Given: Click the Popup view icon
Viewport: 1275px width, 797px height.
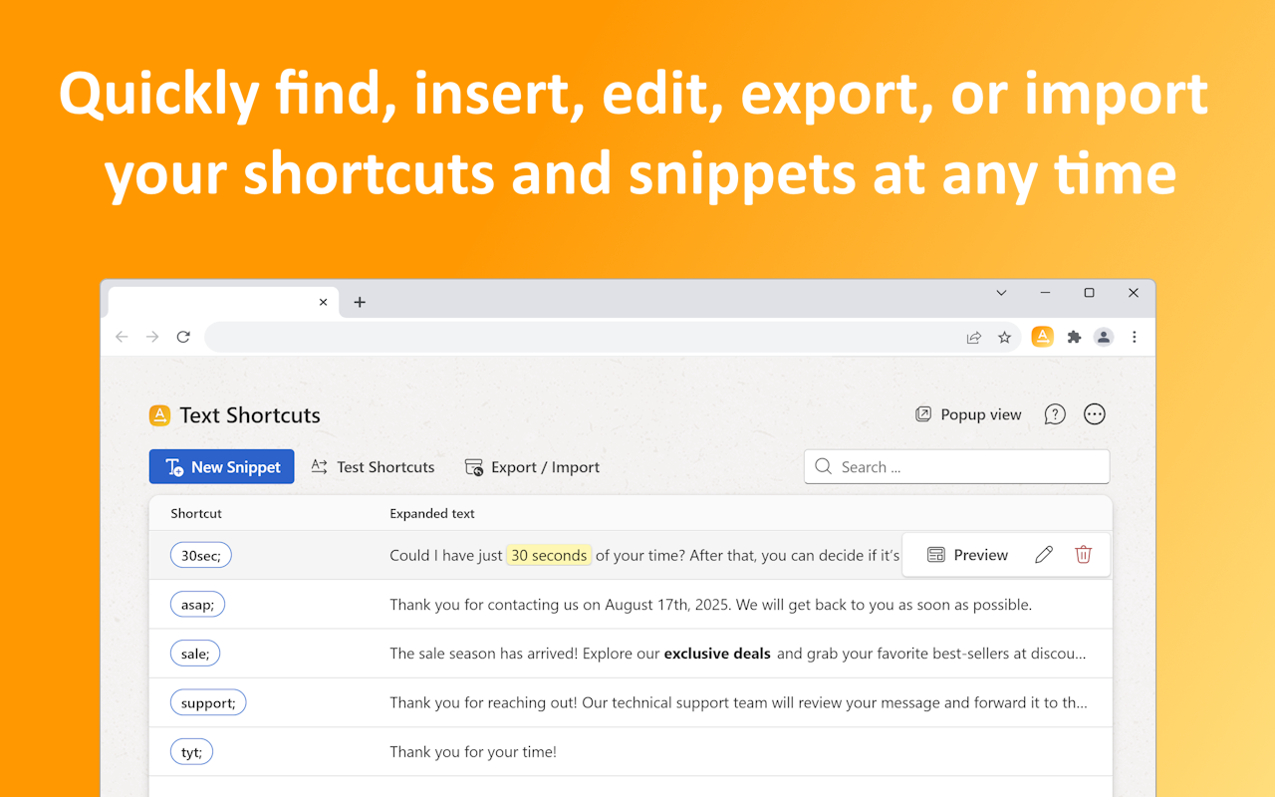Looking at the screenshot, I should click(x=923, y=414).
